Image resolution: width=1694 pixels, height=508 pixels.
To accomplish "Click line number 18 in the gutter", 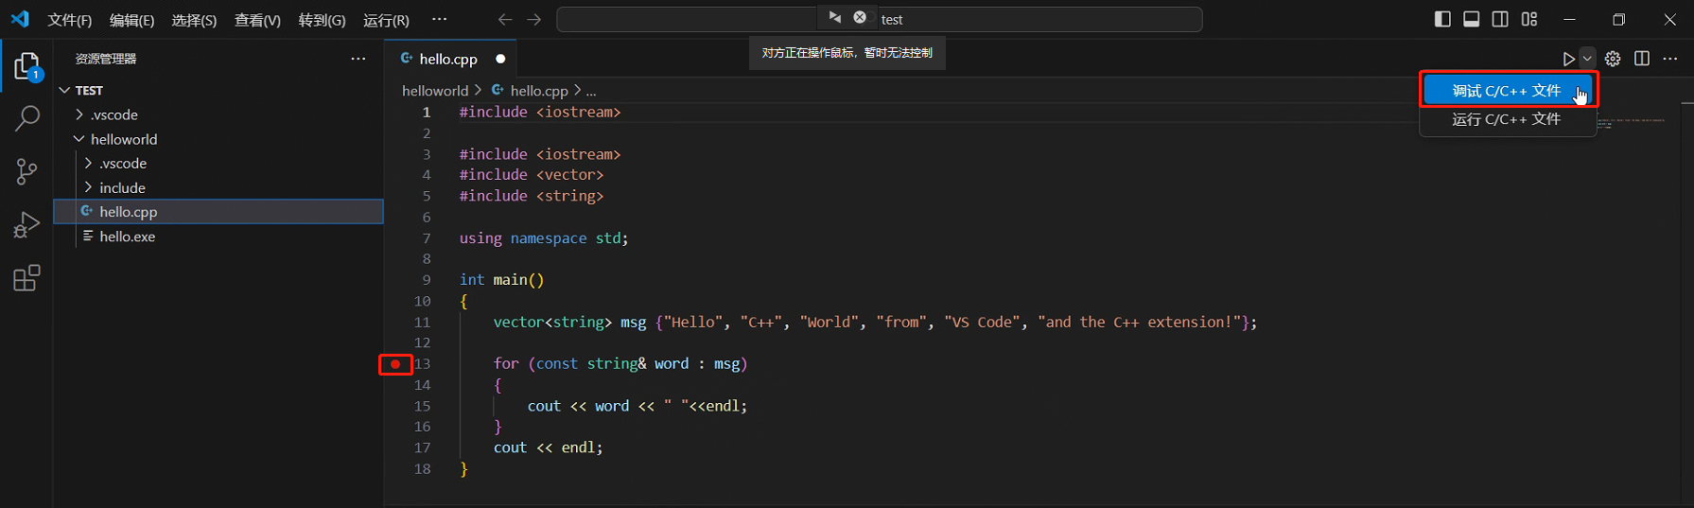I will 423,468.
